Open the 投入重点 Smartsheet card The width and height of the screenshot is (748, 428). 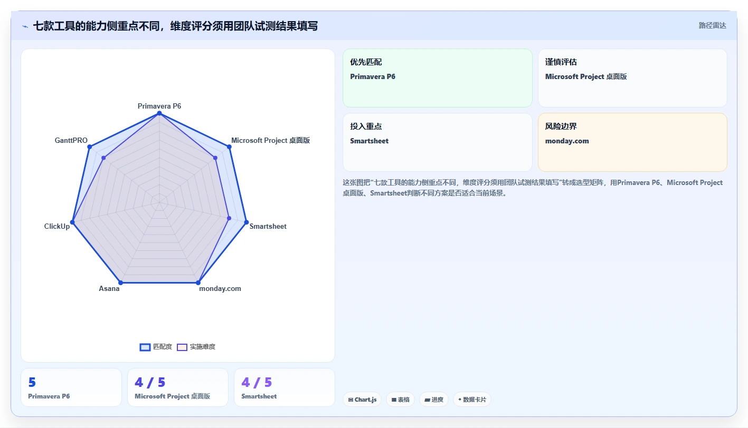point(438,142)
